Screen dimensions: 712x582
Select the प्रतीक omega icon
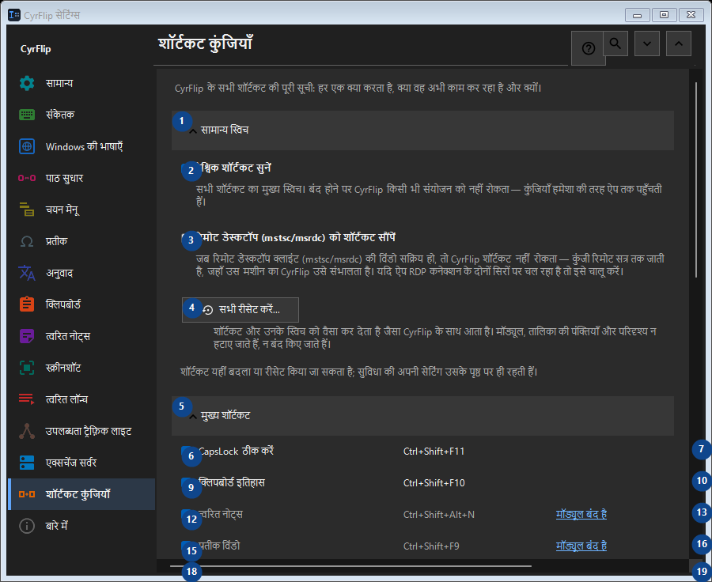click(27, 241)
